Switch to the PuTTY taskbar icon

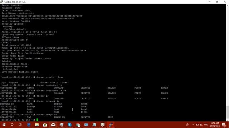[x=111, y=125]
